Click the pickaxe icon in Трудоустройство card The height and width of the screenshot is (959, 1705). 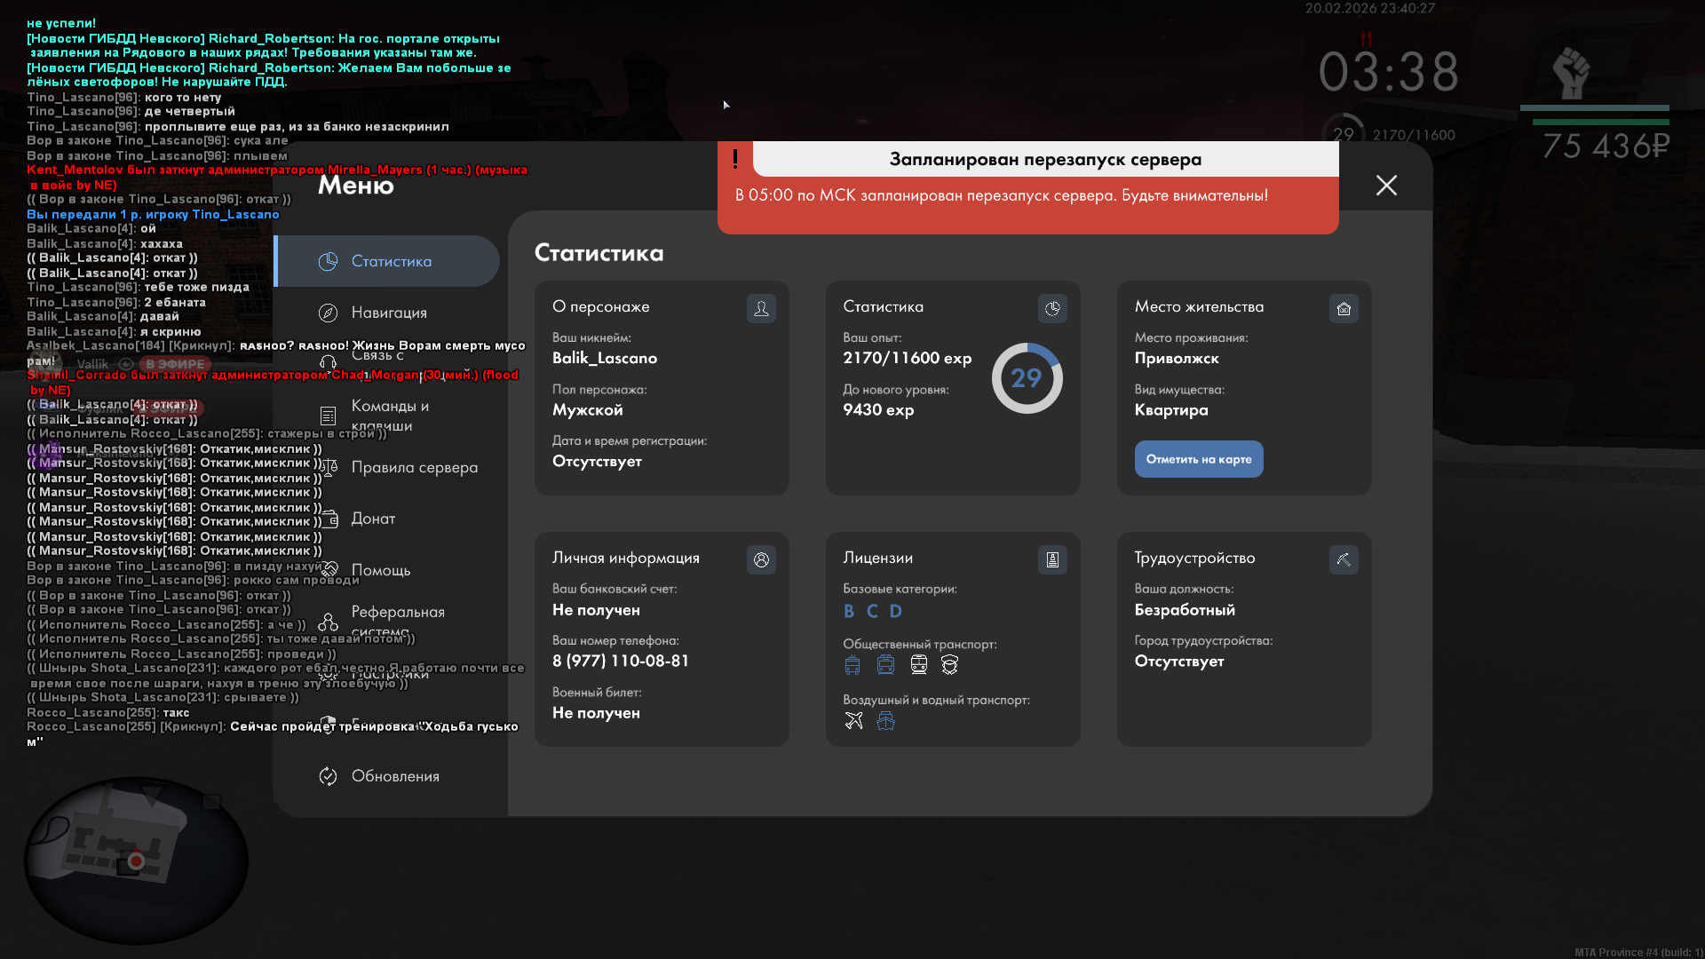1344,559
